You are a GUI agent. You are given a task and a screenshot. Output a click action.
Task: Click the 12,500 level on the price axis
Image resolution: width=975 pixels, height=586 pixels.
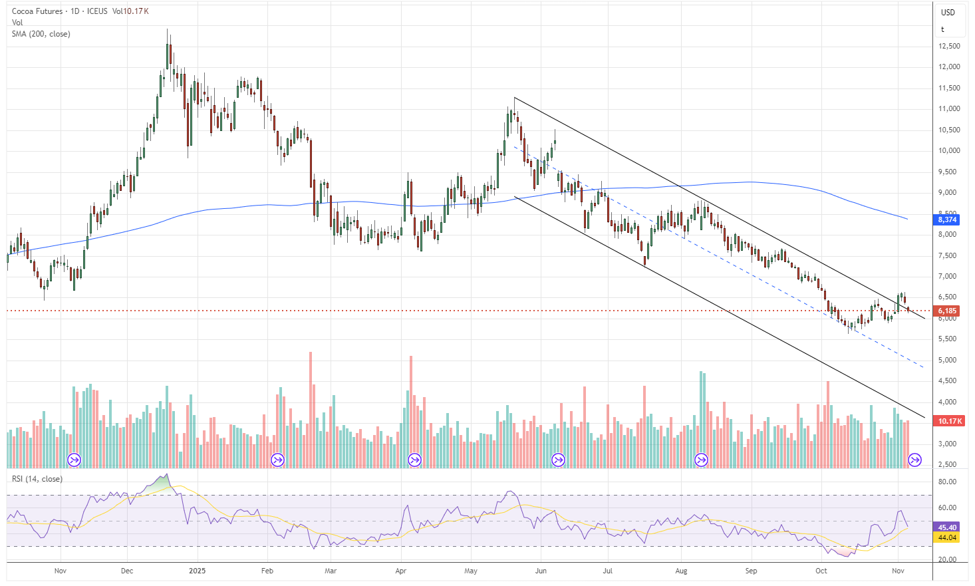point(949,46)
